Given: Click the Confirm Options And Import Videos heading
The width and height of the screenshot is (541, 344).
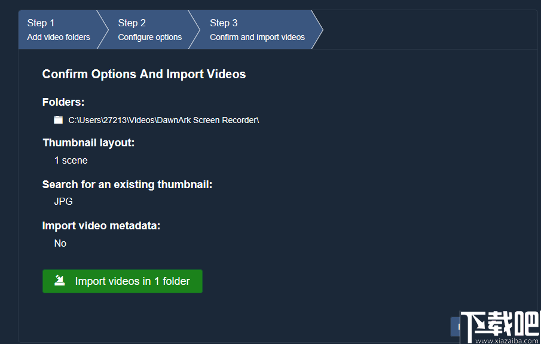Looking at the screenshot, I should [x=144, y=74].
